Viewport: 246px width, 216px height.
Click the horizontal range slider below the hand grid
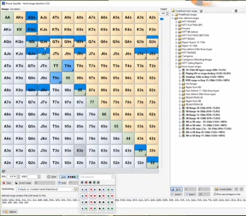click(x=80, y=171)
